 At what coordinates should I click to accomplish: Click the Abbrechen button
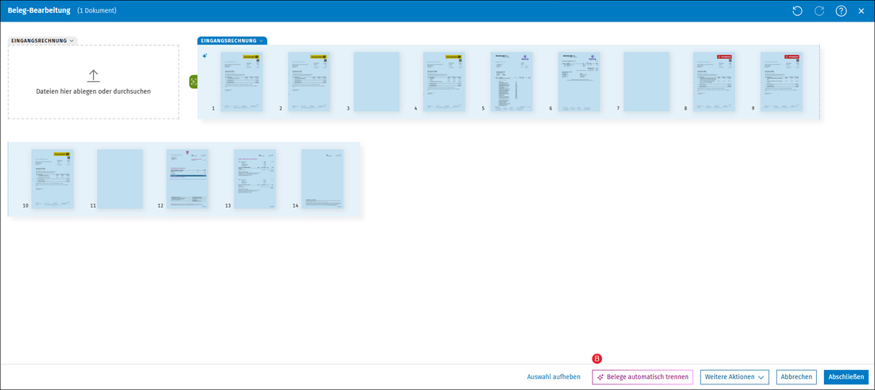(x=796, y=377)
